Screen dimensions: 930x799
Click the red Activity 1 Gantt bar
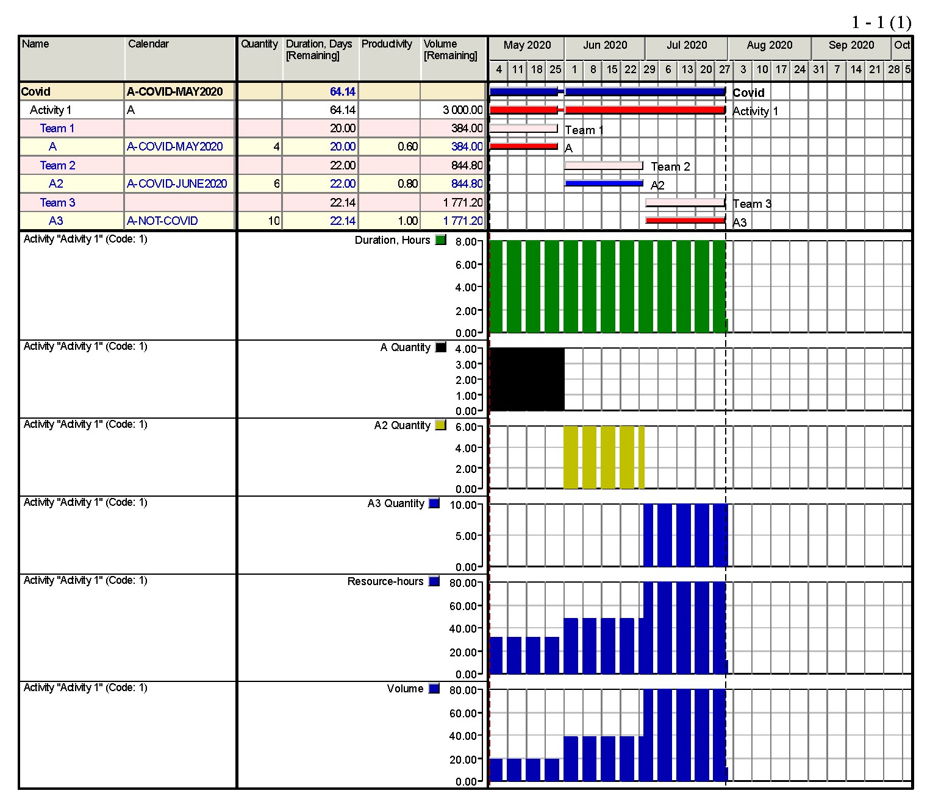(x=607, y=110)
